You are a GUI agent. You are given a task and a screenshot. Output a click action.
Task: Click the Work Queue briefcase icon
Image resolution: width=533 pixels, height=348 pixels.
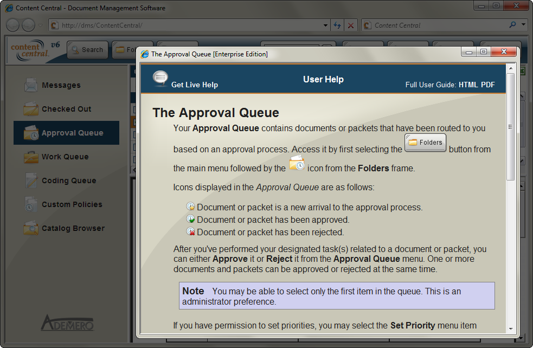coord(31,157)
